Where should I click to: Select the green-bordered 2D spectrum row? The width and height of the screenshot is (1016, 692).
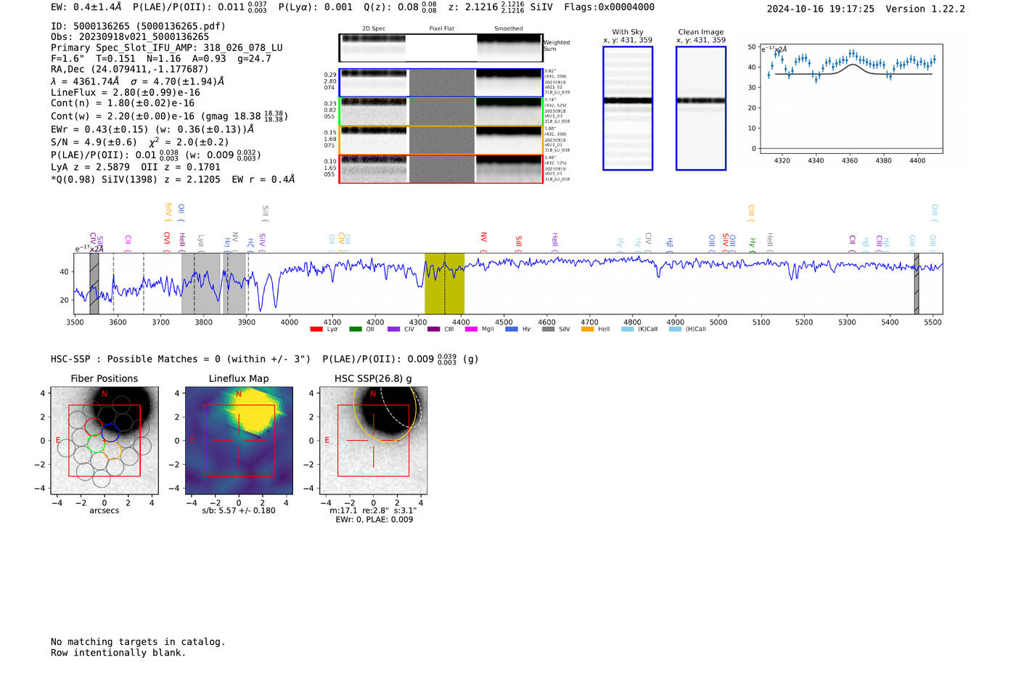[441, 112]
